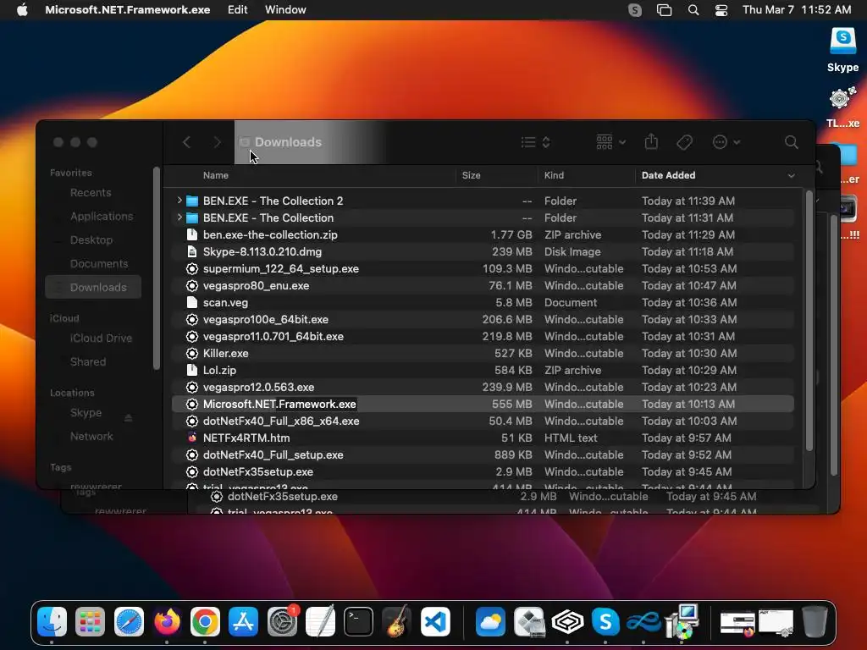The height and width of the screenshot is (650, 867).
Task: Select supermium_122_64_setup.exe row
Action: tap(483, 268)
